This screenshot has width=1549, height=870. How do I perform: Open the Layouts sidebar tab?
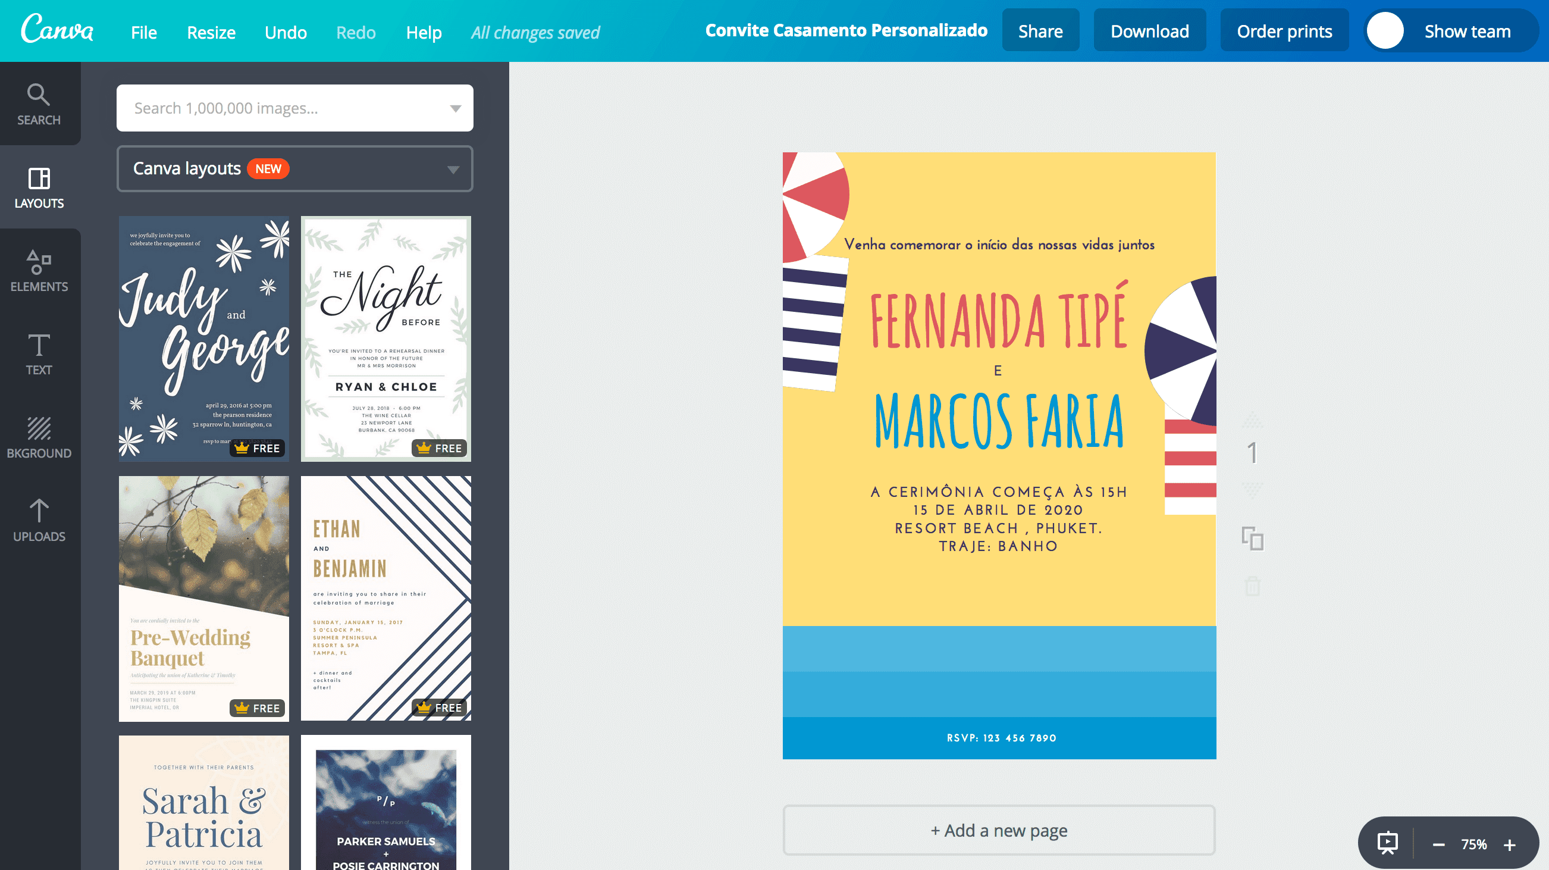pos(39,187)
